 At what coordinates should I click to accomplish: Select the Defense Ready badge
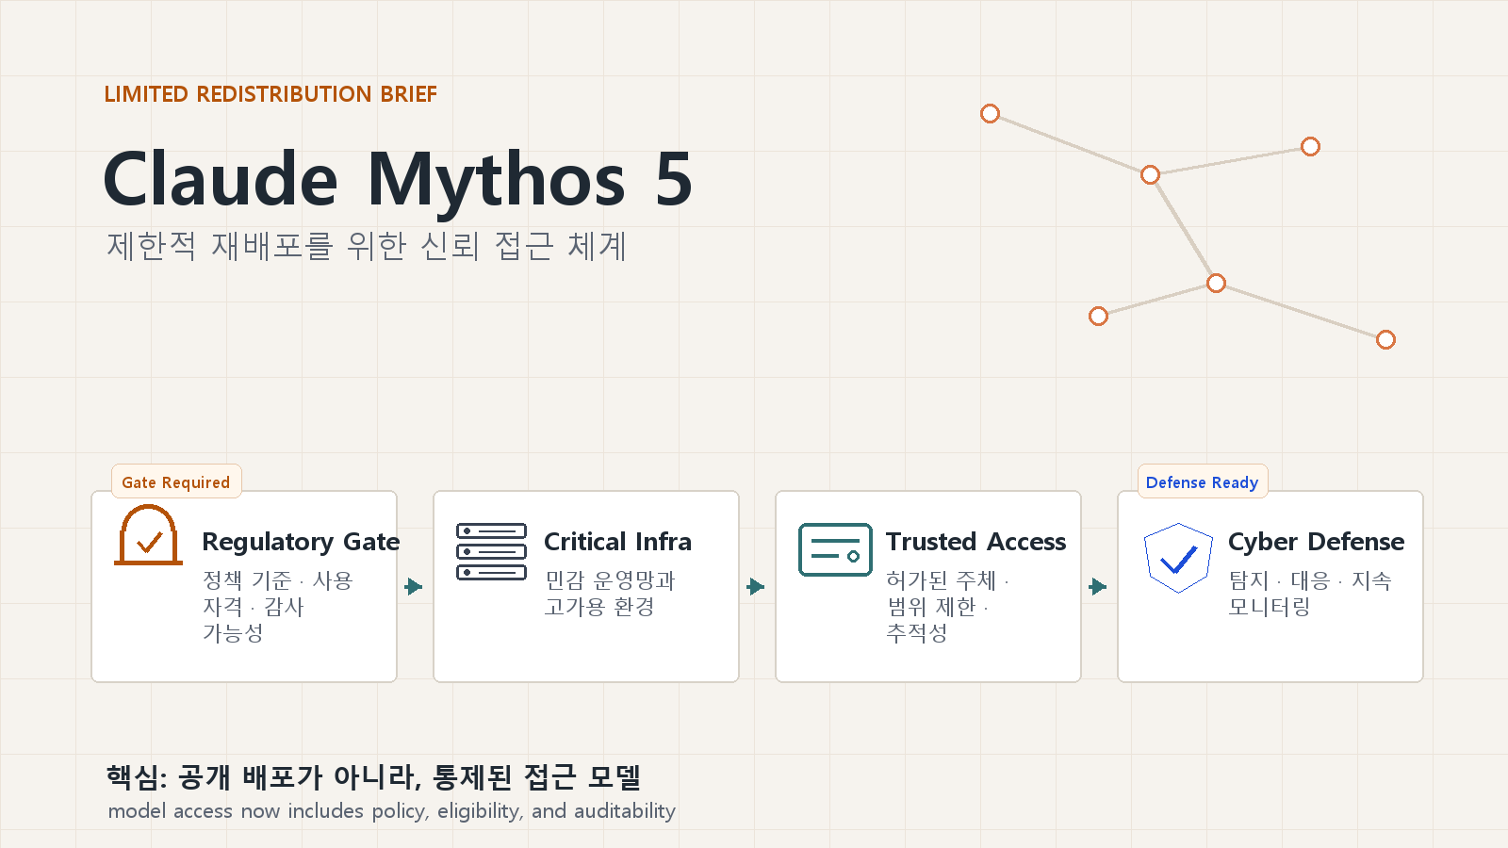1203,481
